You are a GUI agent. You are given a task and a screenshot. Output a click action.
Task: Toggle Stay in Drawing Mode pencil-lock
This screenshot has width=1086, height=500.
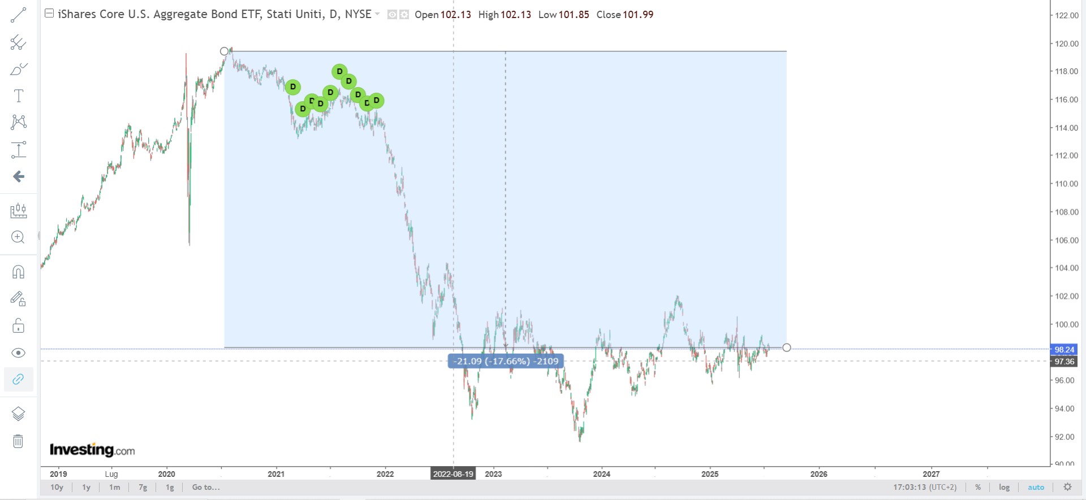tap(18, 299)
